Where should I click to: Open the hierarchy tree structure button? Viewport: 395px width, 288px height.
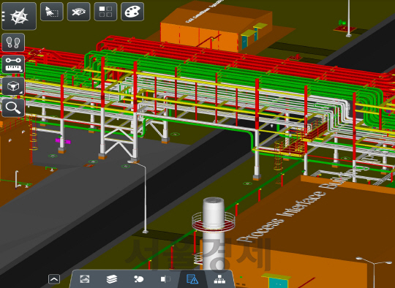(219, 279)
